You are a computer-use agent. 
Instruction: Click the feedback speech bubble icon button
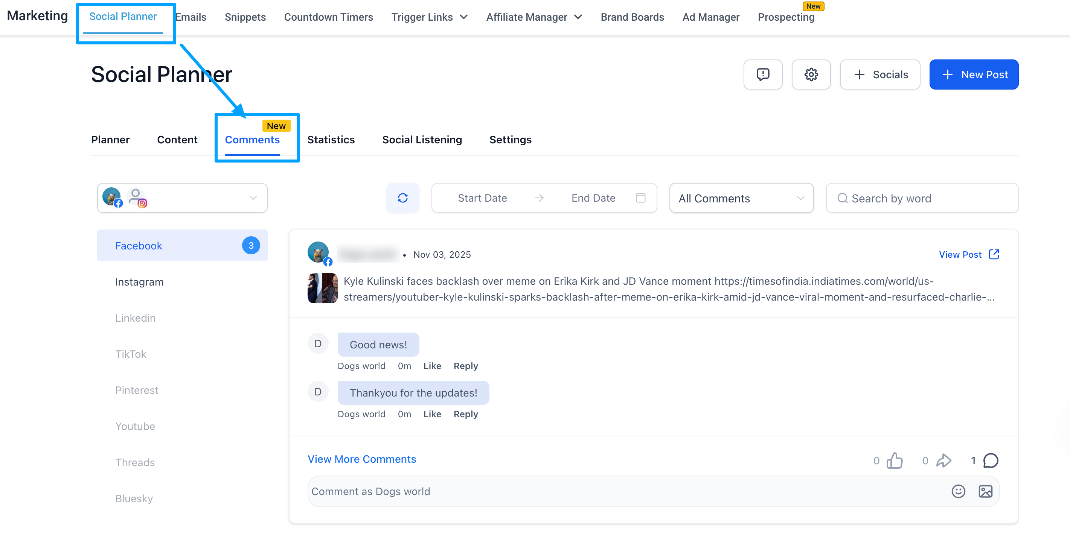coord(763,74)
